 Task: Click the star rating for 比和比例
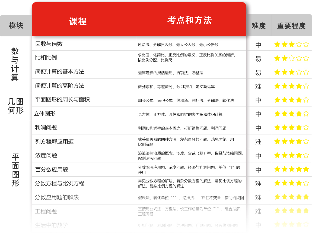[x=291, y=58]
